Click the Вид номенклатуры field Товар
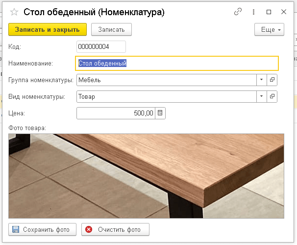The width and height of the screenshot is (297, 245). [167, 97]
